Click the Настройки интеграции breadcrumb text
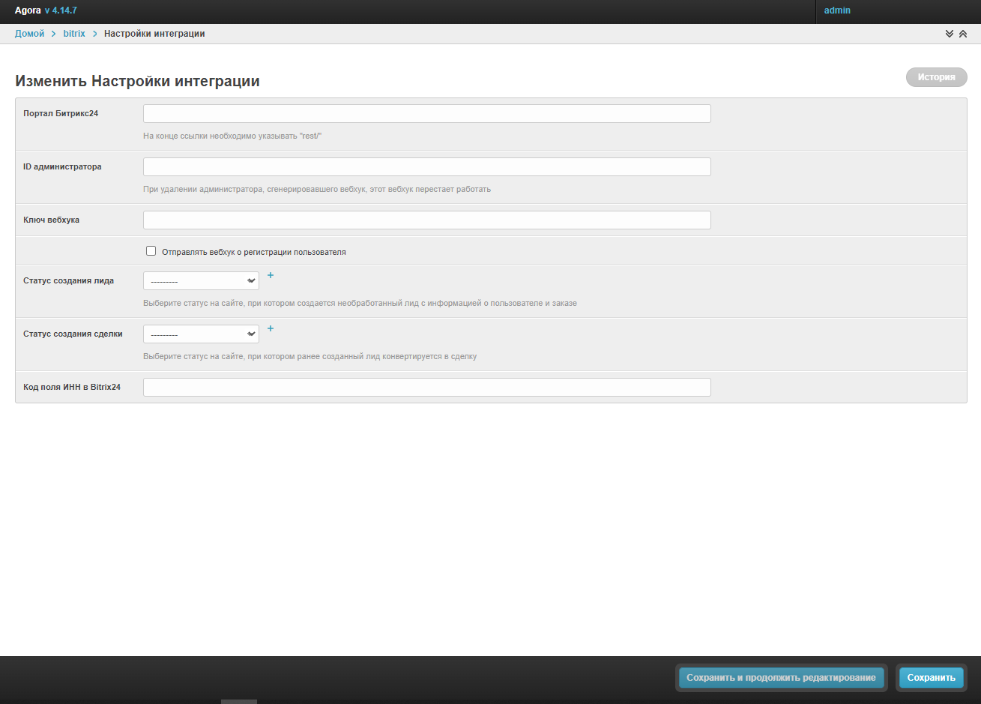 (x=154, y=34)
